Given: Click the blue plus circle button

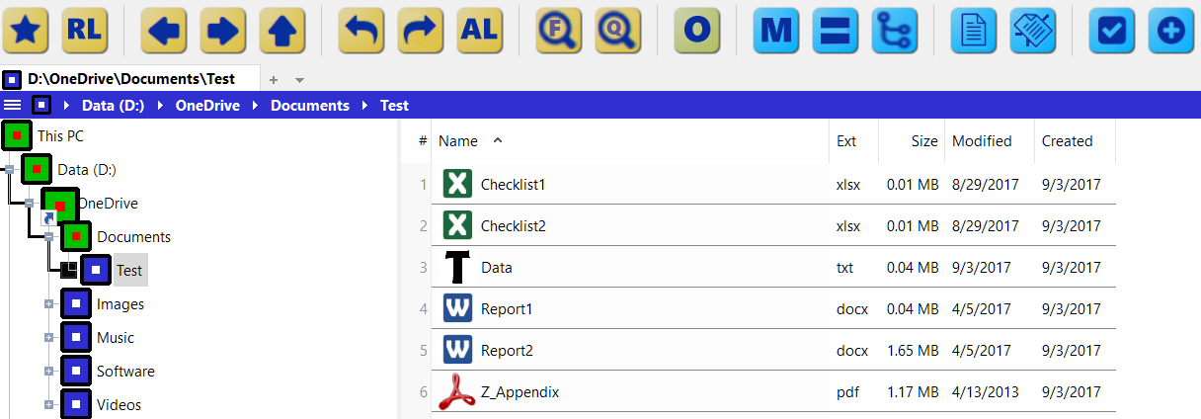Looking at the screenshot, I should click(1171, 31).
